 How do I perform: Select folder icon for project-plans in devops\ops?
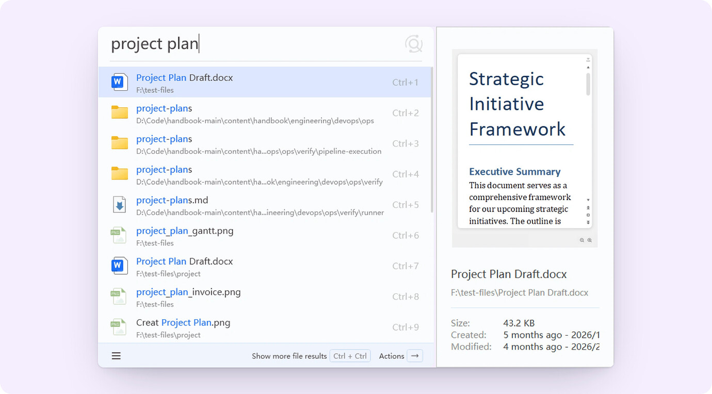[120, 112]
